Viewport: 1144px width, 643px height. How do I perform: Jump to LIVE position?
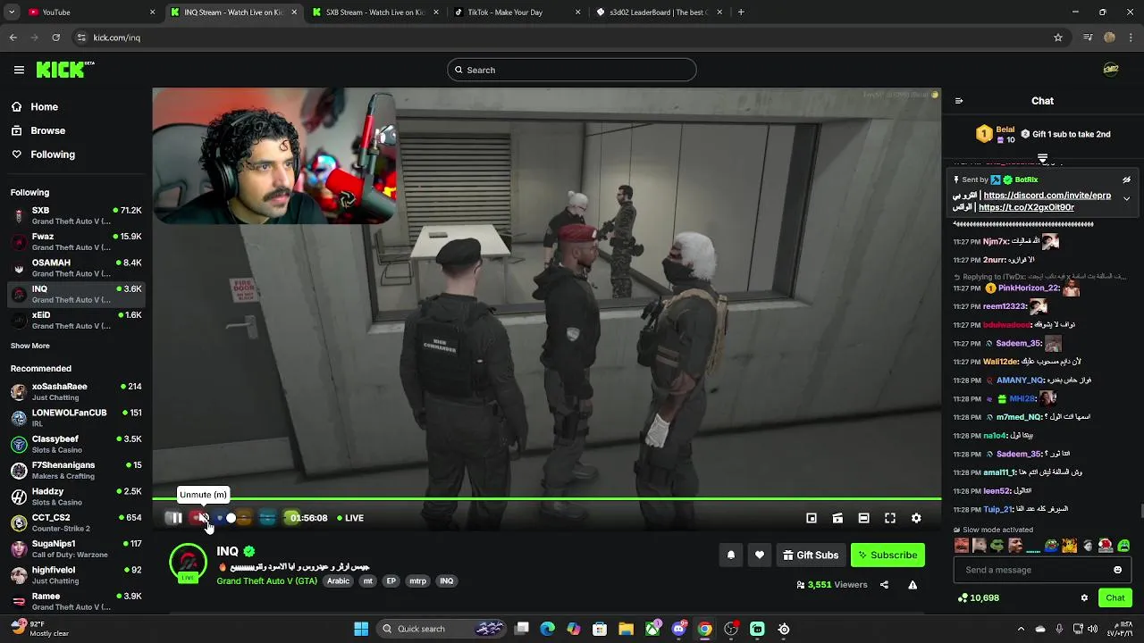click(350, 518)
